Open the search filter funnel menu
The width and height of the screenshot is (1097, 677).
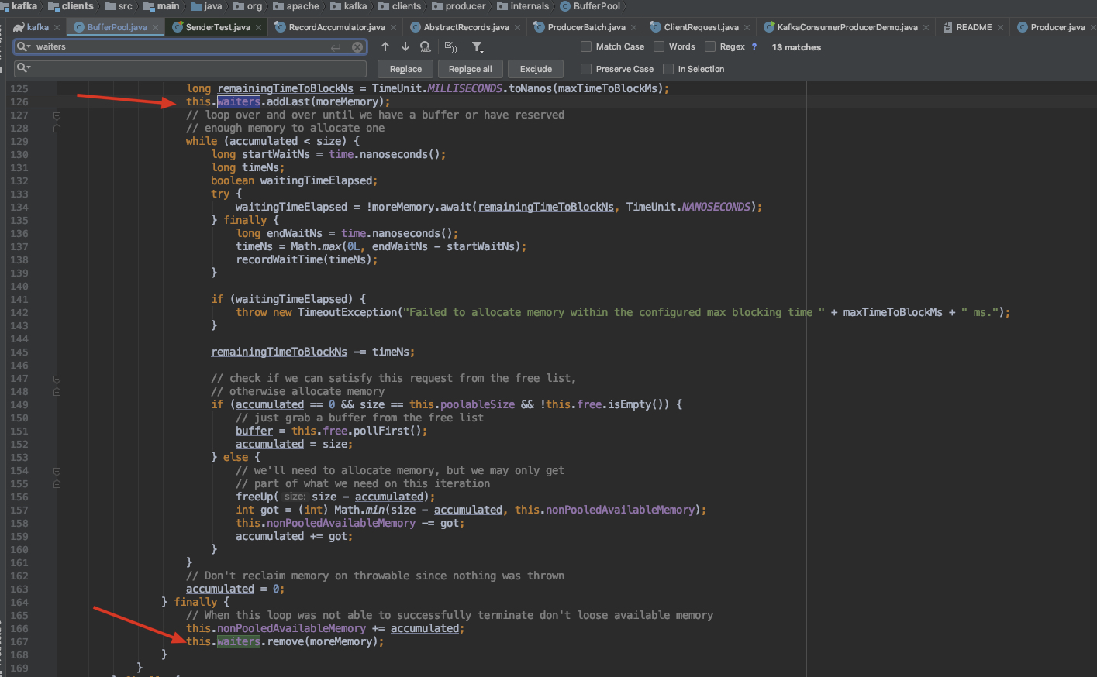(478, 47)
